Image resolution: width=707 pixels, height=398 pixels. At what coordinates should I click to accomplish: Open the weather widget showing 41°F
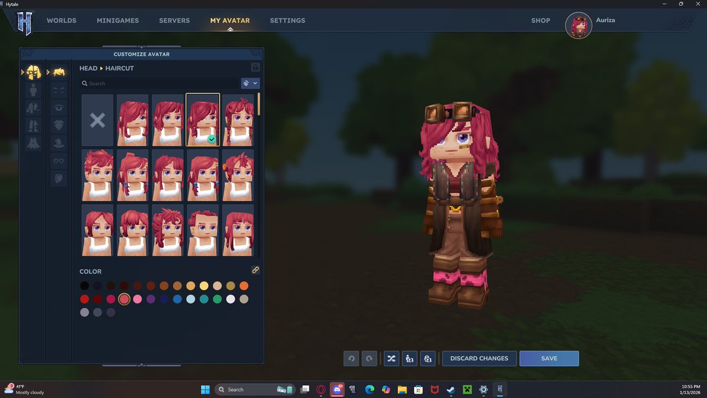tap(24, 389)
